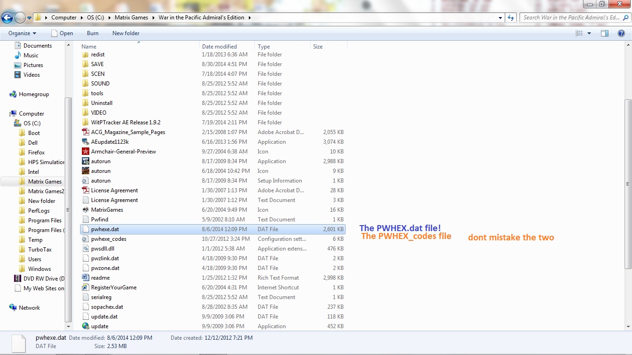Click Open in the toolbar

pyautogui.click(x=62, y=33)
